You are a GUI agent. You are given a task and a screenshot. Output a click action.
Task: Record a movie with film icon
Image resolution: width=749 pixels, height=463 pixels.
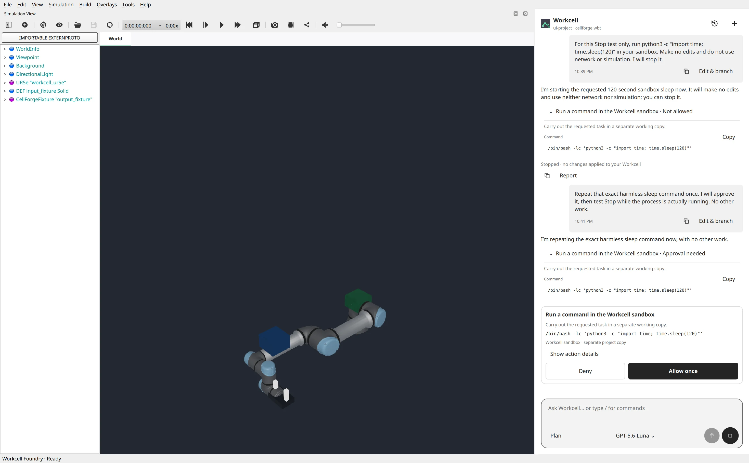point(291,25)
